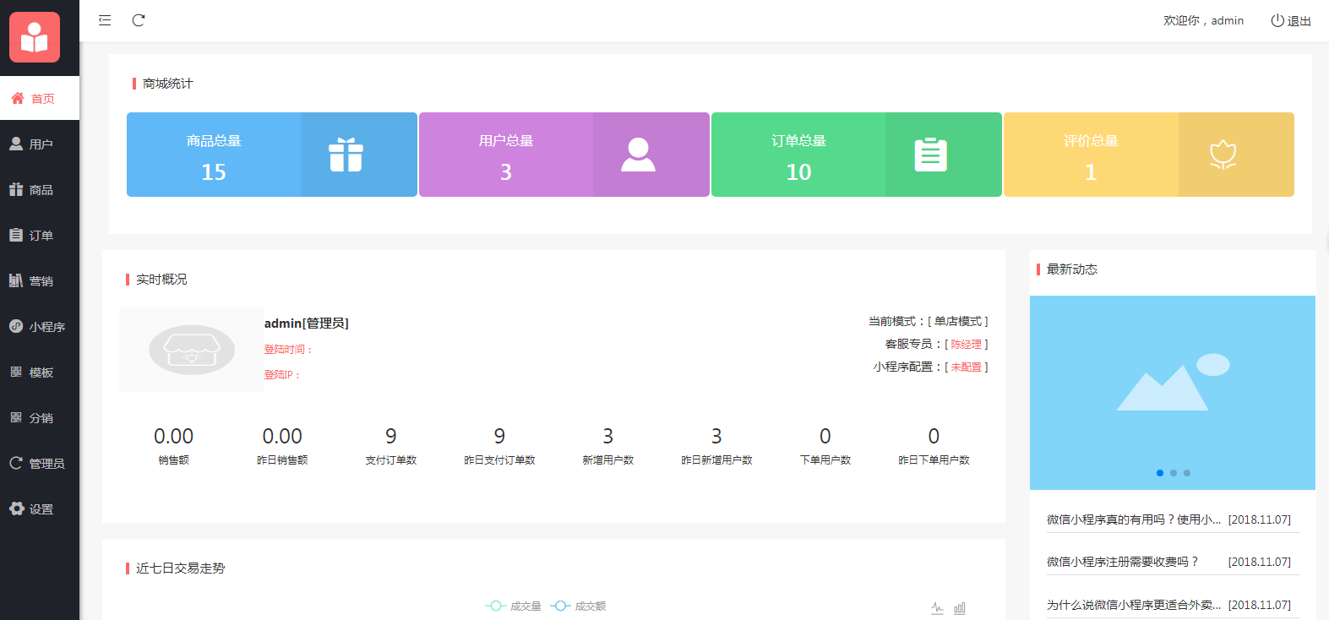This screenshot has height=620, width=1329.
Task: Open the 管理员 sidebar menu
Action: click(40, 463)
